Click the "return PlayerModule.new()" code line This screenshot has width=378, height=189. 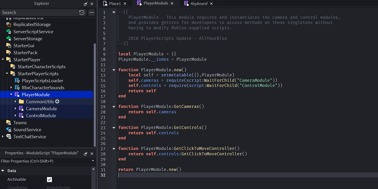[150, 170]
